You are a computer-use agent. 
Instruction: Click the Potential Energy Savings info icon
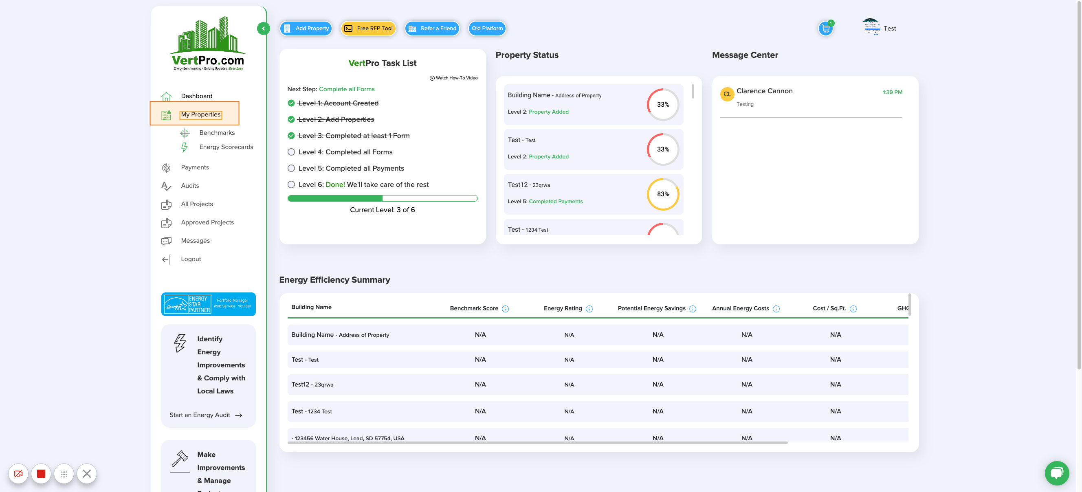pos(693,309)
